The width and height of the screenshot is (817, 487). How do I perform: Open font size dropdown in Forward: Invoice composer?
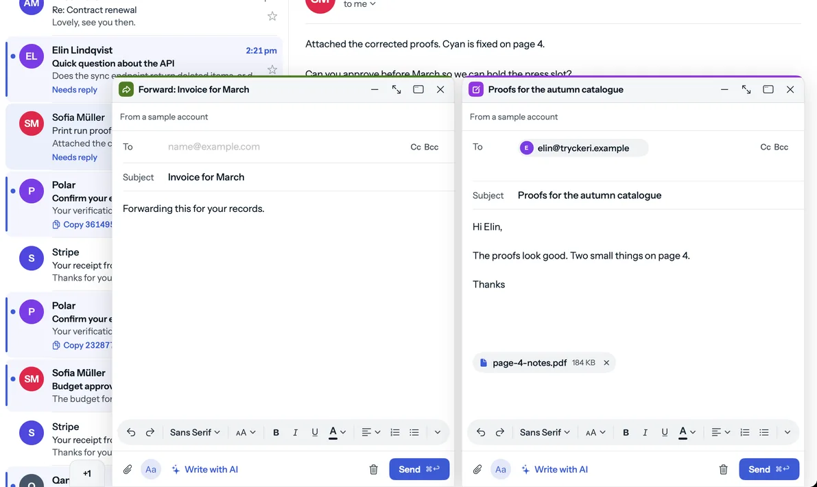click(246, 432)
